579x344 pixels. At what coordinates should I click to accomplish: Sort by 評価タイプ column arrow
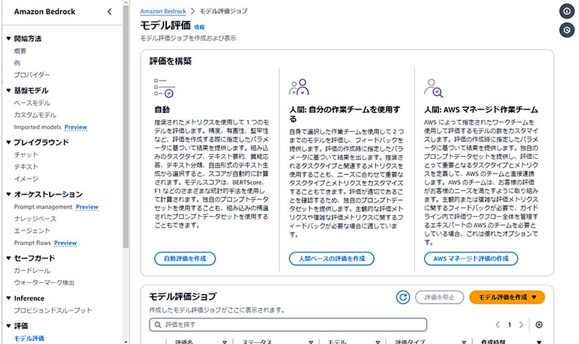click(x=463, y=342)
